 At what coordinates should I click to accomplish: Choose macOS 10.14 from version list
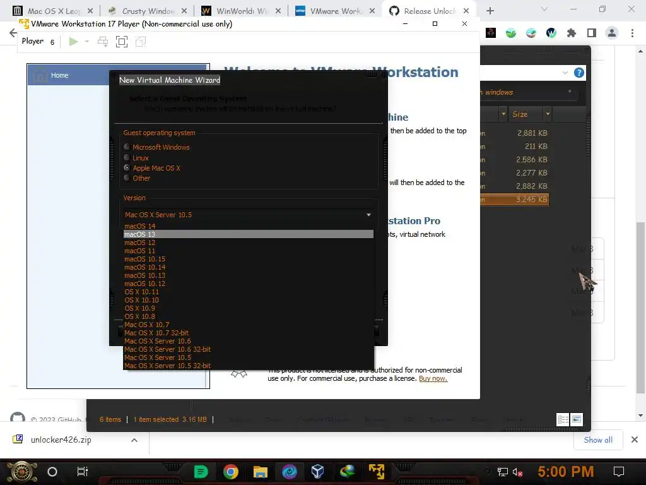pyautogui.click(x=249, y=267)
